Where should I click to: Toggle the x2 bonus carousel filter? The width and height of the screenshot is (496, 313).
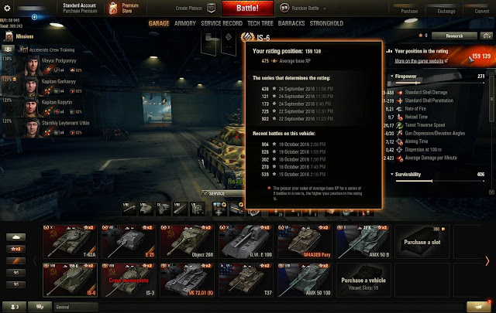15,249
